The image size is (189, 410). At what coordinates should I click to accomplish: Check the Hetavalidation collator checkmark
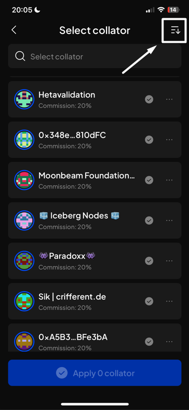[149, 99]
